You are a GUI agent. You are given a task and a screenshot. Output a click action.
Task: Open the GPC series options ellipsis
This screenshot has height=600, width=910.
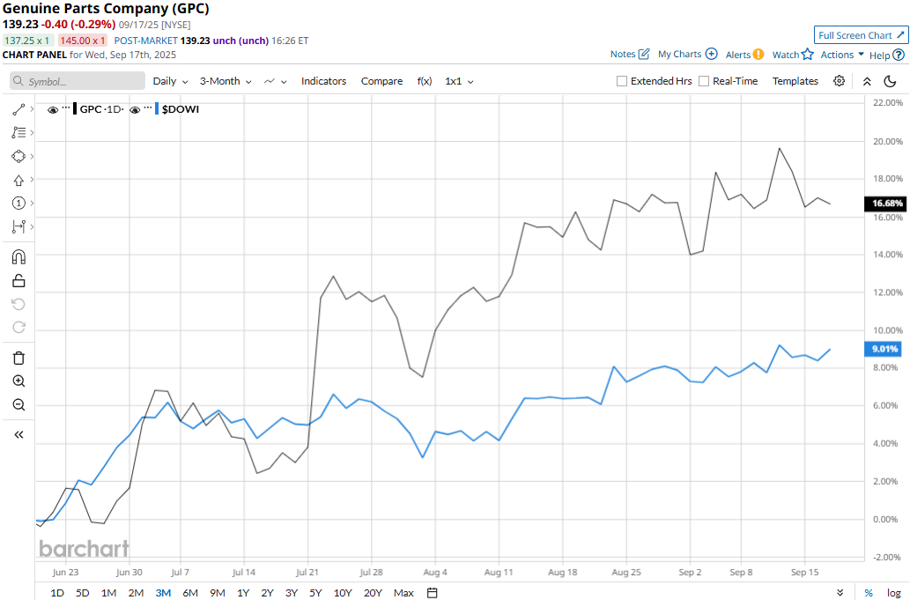65,108
